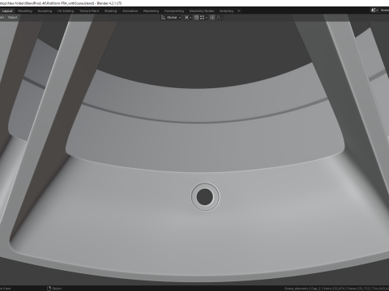The width and height of the screenshot is (389, 291).
Task: Switch to the Geometry Nodes workspace
Action: 202,11
